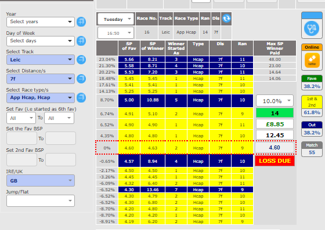Image resolution: width=325 pixels, height=230 pixels.
Task: Open the empty Jump/Flat dropdown
Action: click(x=41, y=200)
